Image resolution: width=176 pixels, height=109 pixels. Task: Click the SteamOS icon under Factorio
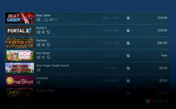point(48,45)
